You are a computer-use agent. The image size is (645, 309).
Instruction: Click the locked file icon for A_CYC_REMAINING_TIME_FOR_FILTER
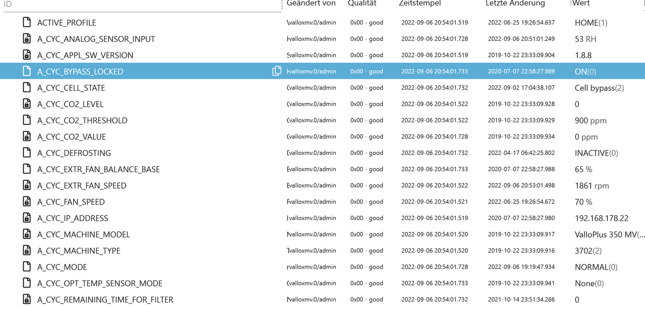(x=26, y=299)
